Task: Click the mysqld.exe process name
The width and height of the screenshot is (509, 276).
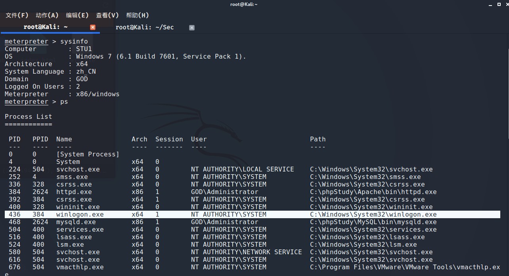Action: point(76,222)
